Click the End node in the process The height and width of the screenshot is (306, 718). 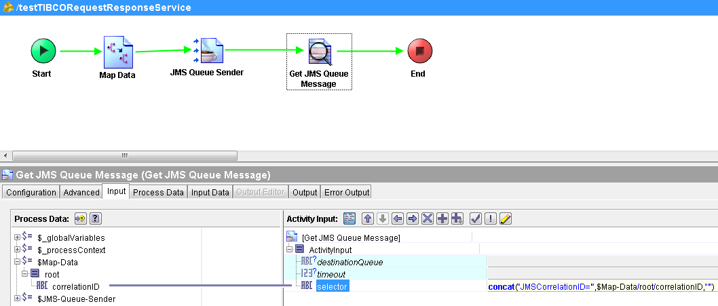[419, 51]
